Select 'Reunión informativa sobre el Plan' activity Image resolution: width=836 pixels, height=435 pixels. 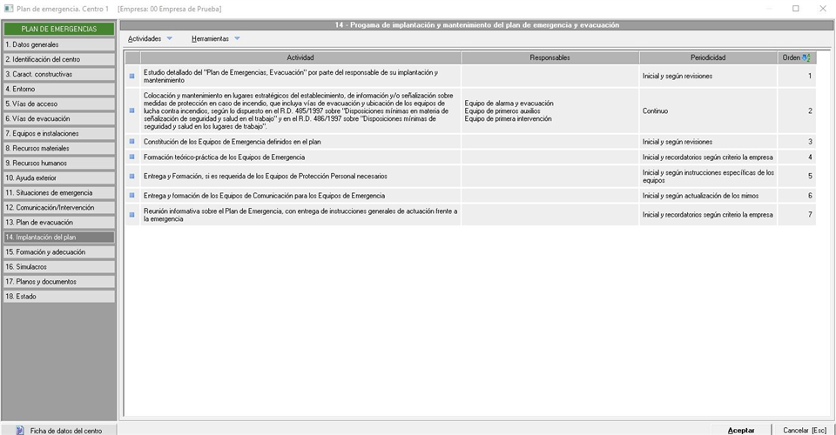coord(300,215)
